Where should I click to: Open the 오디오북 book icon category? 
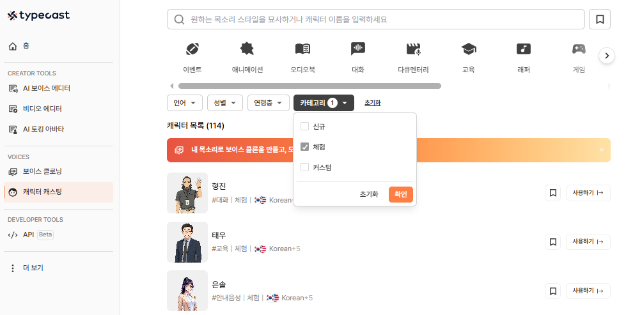pyautogui.click(x=302, y=49)
